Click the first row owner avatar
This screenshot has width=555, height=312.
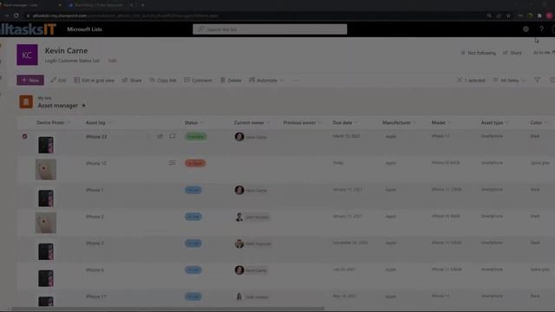[239, 137]
